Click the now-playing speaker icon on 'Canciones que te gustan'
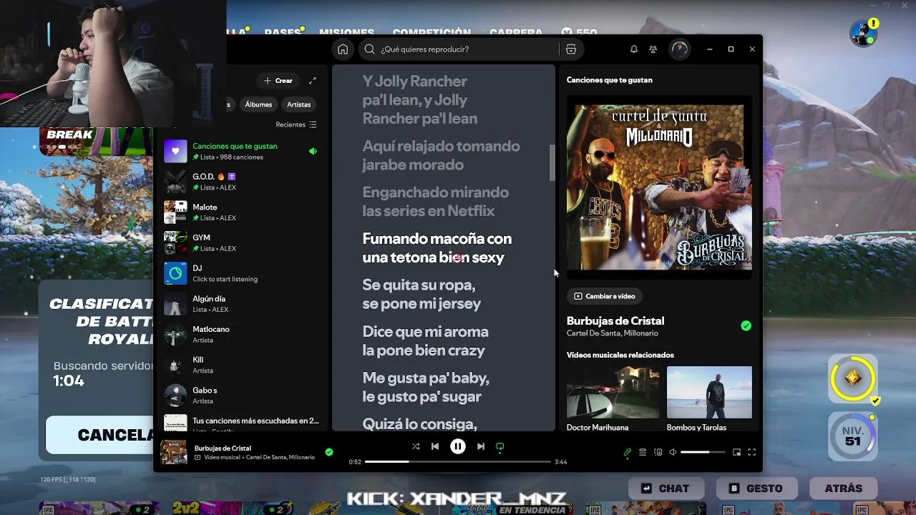 tap(313, 151)
